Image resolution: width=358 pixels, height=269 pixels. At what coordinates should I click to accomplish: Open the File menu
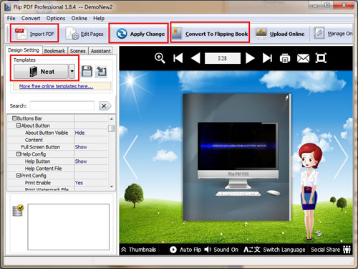coord(11,18)
